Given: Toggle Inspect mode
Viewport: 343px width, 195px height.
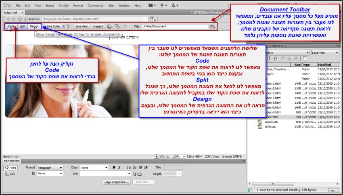Looking at the screenshot, I should [x=98, y=27].
